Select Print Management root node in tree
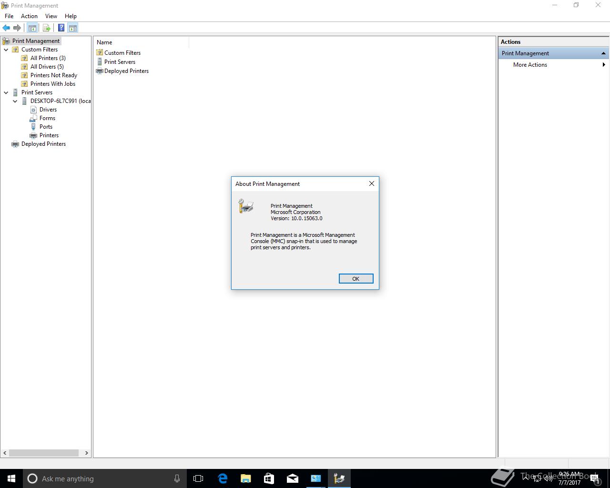 pos(36,41)
